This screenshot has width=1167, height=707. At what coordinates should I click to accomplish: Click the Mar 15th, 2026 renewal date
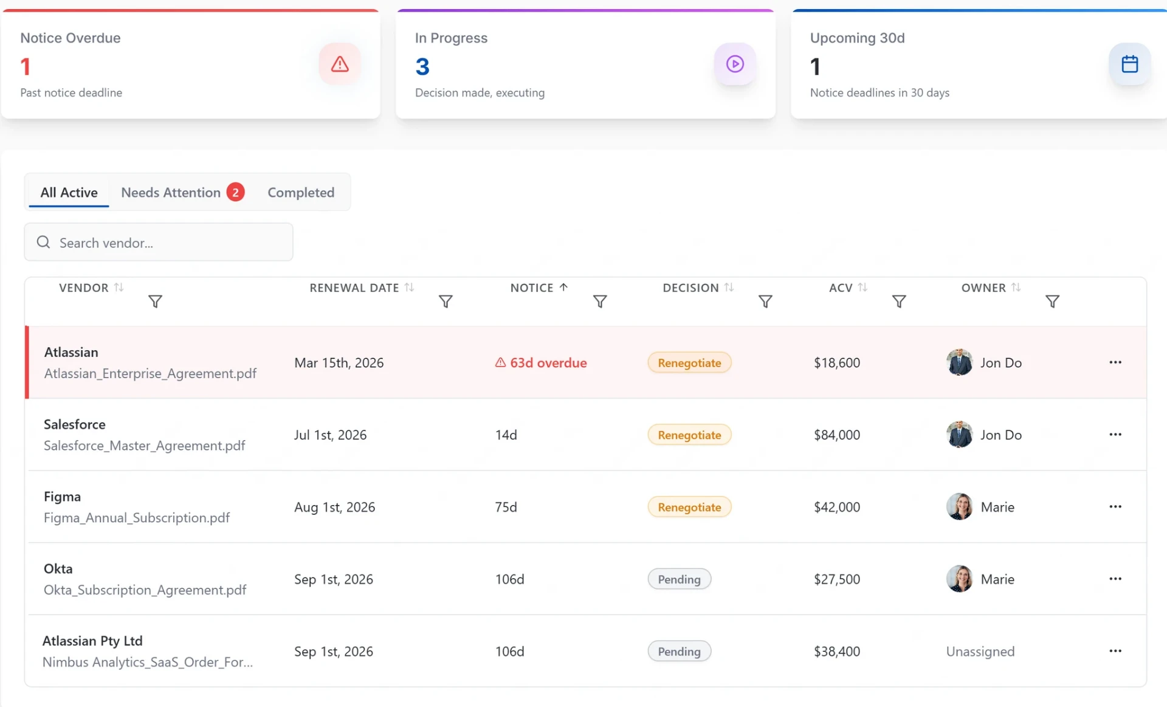(339, 363)
